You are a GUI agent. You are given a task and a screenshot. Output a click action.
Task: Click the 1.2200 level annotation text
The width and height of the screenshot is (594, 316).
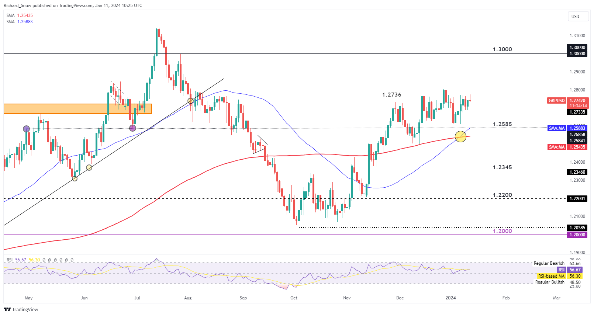502,195
